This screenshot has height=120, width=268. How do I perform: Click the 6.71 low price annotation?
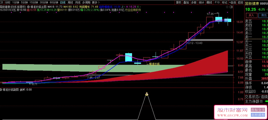(35, 84)
